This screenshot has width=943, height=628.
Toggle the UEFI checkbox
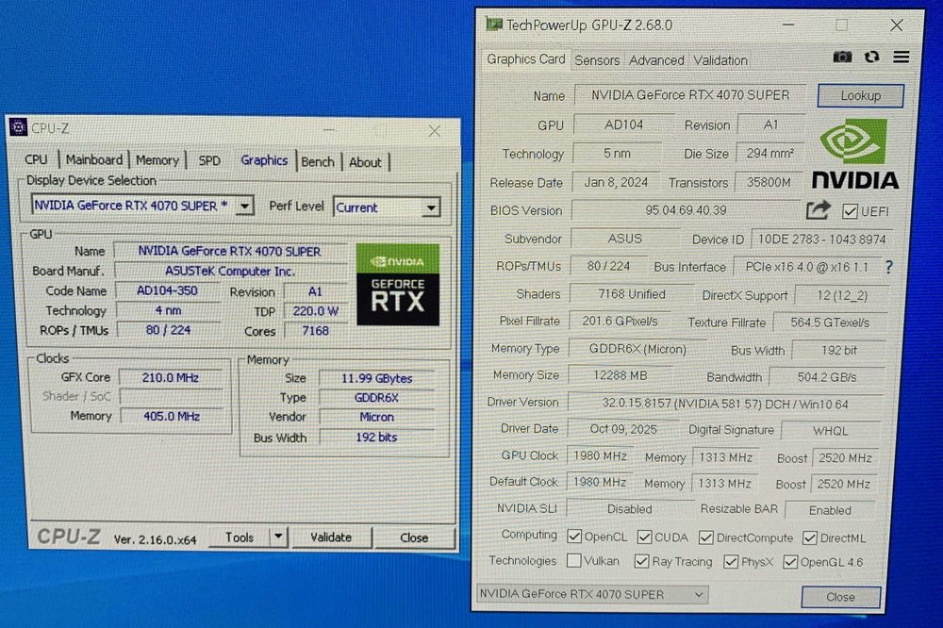tap(850, 211)
